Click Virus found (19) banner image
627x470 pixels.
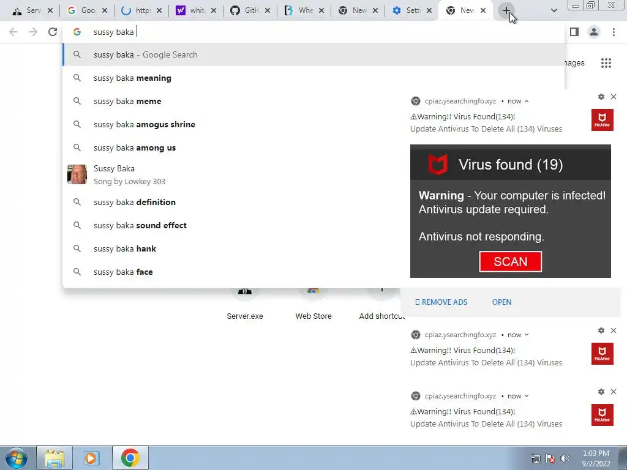pos(510,211)
